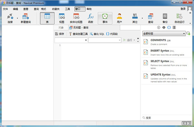Open the Format (格式) menu
The height and width of the screenshot is (127, 194).
pos(44,9)
